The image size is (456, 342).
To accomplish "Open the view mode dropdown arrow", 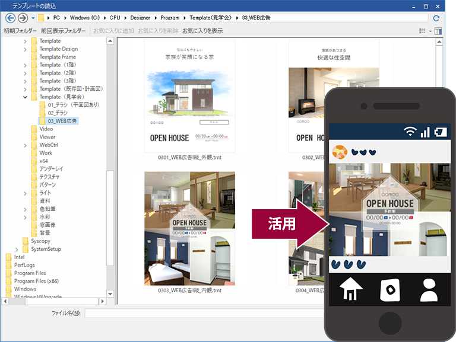I will pos(430,31).
